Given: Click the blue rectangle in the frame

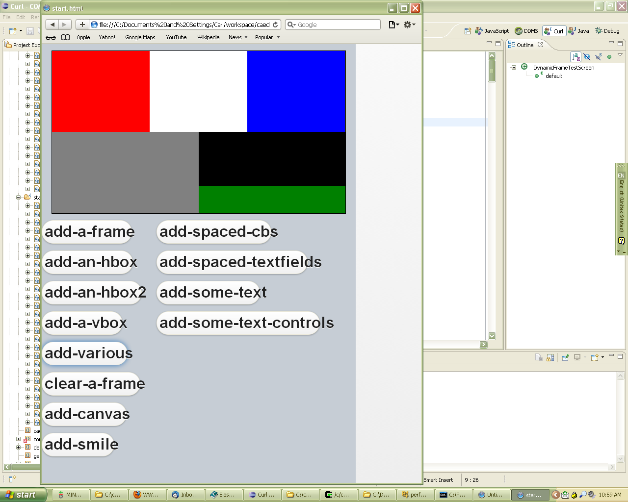Looking at the screenshot, I should click(x=296, y=91).
